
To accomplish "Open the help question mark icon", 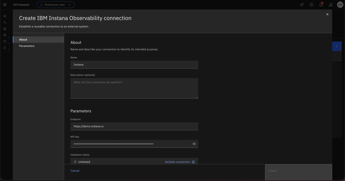I will tap(311, 5).
